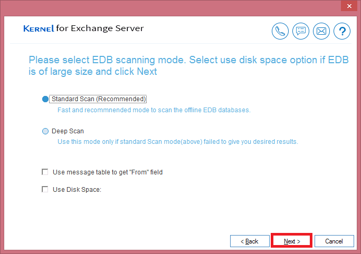Tick the Use Disk Space checkbox

pyautogui.click(x=45, y=189)
